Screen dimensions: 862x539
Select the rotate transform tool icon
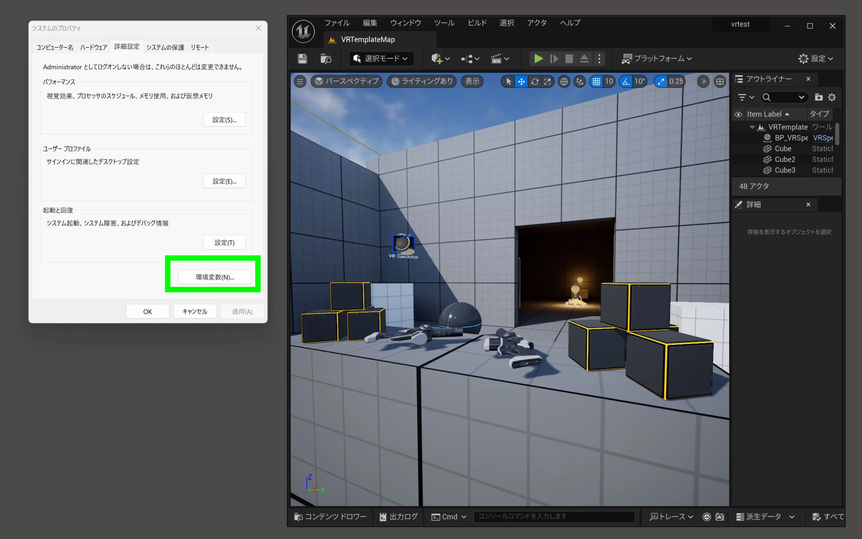[534, 82]
